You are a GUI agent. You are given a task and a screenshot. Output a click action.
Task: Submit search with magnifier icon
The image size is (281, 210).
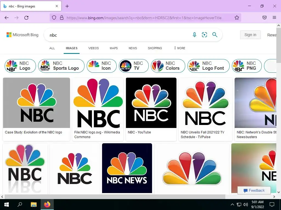(x=215, y=35)
